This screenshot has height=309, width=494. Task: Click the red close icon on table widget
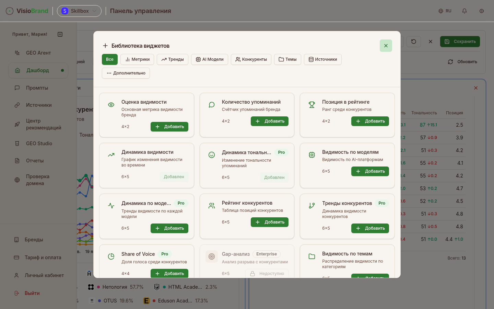pos(476,88)
